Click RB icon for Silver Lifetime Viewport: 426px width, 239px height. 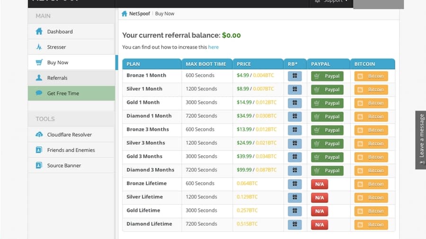[x=295, y=197]
